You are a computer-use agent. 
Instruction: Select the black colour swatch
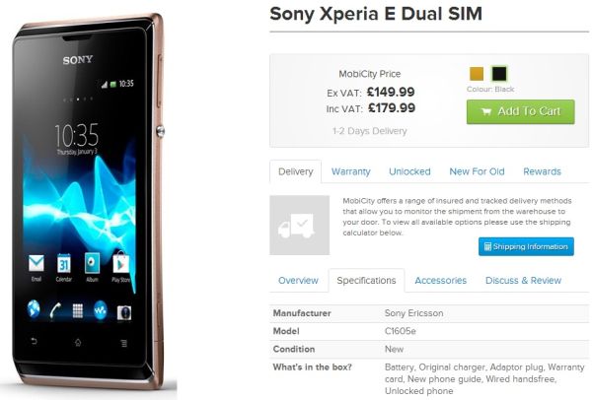point(499,74)
